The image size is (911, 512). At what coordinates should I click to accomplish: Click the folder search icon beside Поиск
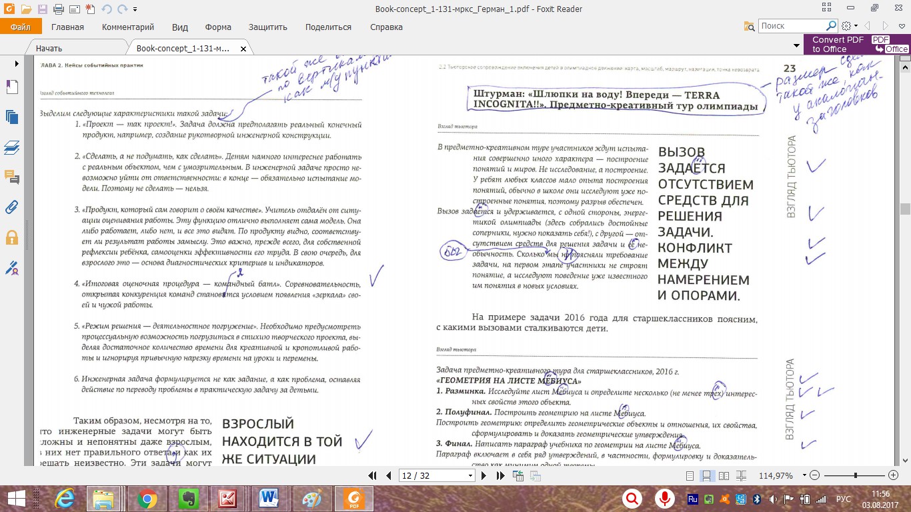[x=749, y=26]
